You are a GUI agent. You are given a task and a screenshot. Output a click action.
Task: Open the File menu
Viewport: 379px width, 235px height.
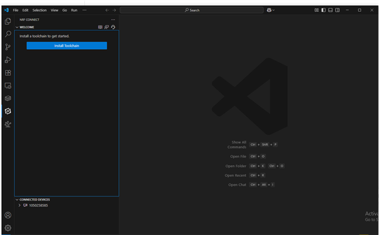click(15, 10)
